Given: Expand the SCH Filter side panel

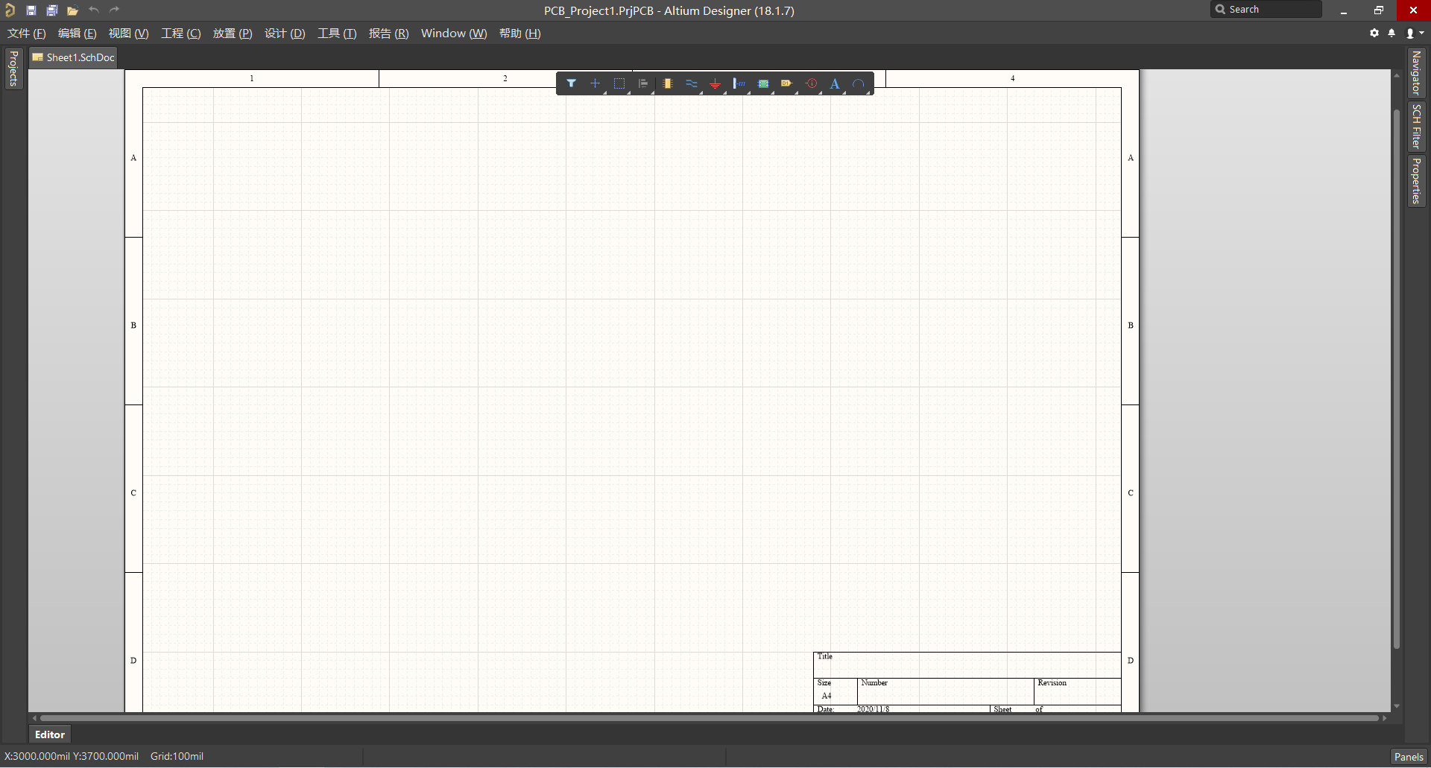Looking at the screenshot, I should point(1416,126).
